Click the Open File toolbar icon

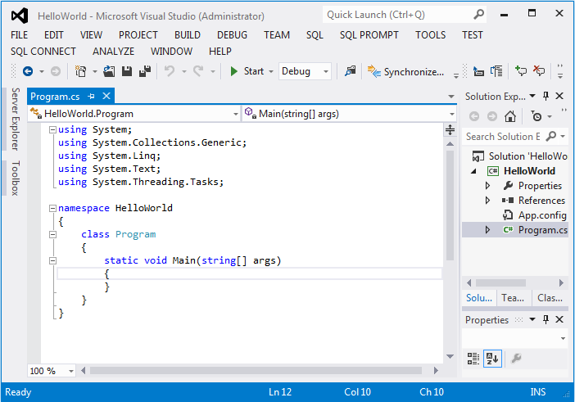click(109, 71)
